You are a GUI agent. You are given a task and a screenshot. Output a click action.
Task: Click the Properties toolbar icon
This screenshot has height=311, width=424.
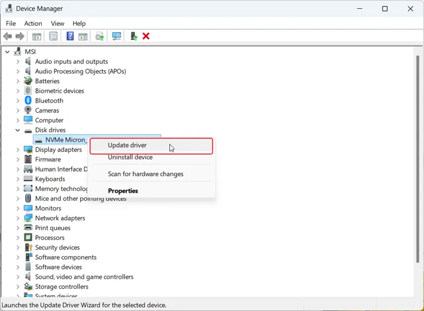[53, 36]
